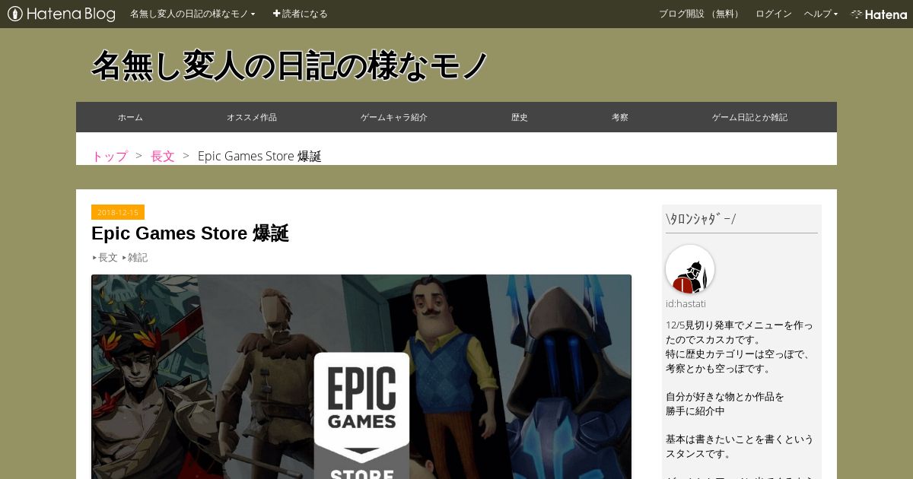
Task: Click the 2018-12-15 date badge
Action: tap(118, 212)
